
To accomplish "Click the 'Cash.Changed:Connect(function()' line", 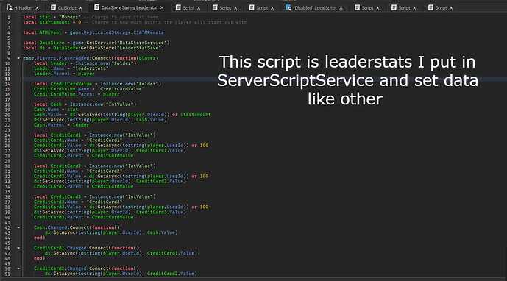I will (77, 227).
